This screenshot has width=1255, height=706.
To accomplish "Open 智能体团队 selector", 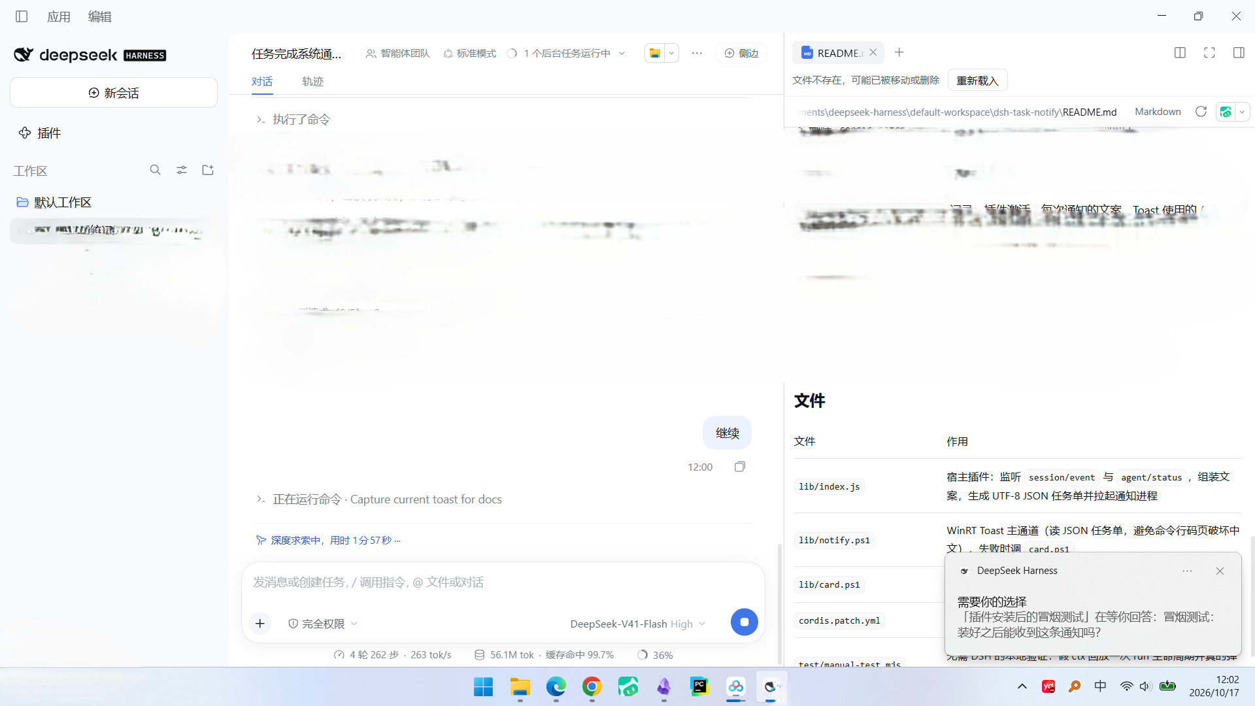I will coord(397,53).
